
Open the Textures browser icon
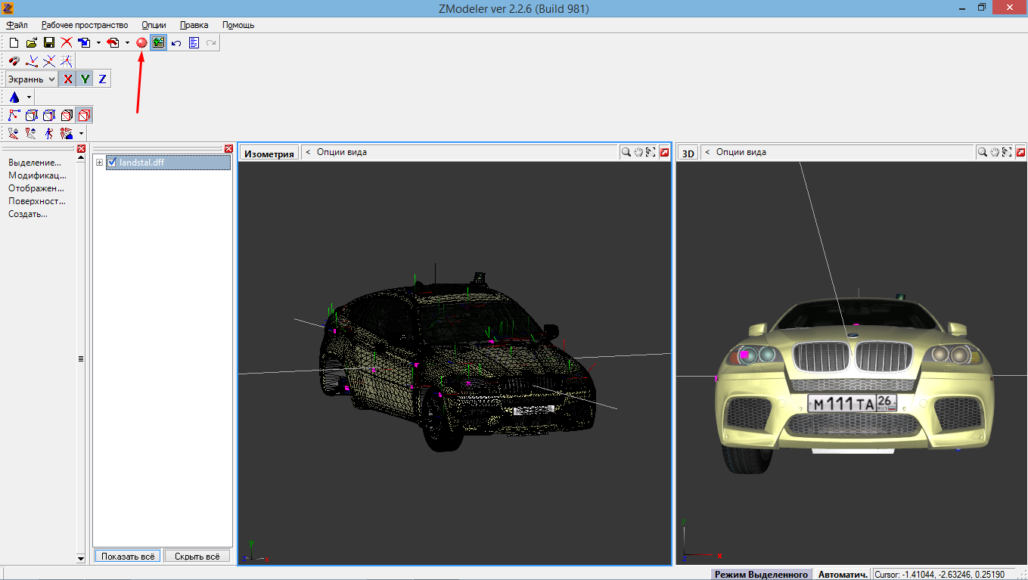tap(158, 43)
